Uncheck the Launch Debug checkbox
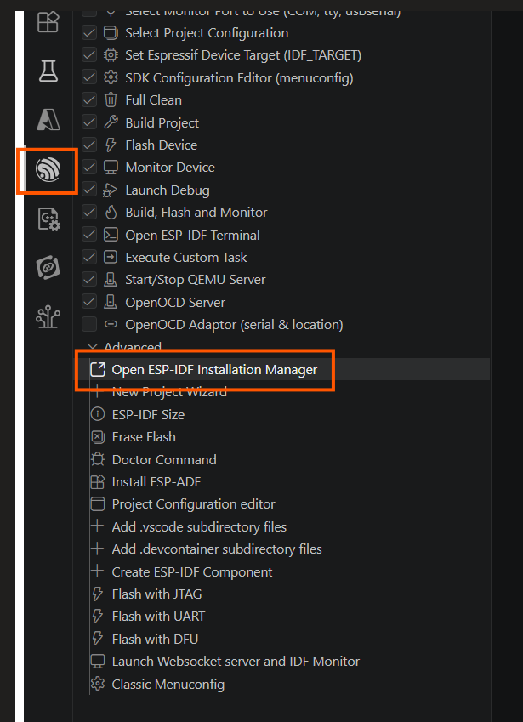The width and height of the screenshot is (523, 722). pyautogui.click(x=89, y=190)
